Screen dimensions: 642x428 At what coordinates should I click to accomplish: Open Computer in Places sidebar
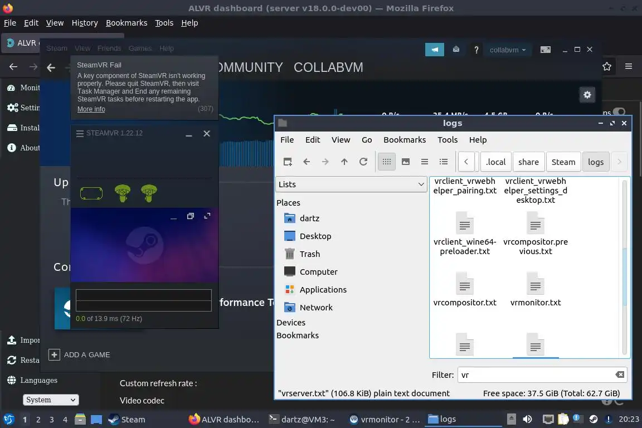pos(311,271)
